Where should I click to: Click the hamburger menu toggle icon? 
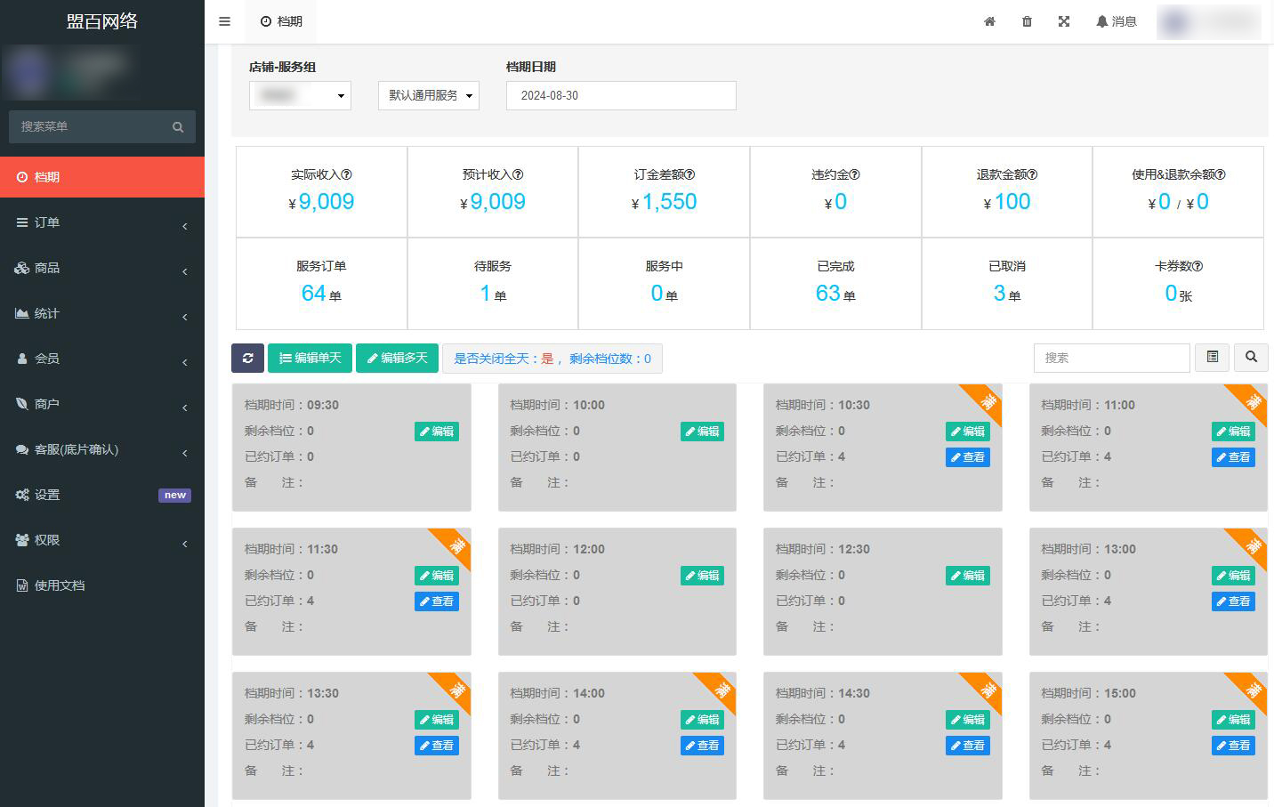point(224,21)
